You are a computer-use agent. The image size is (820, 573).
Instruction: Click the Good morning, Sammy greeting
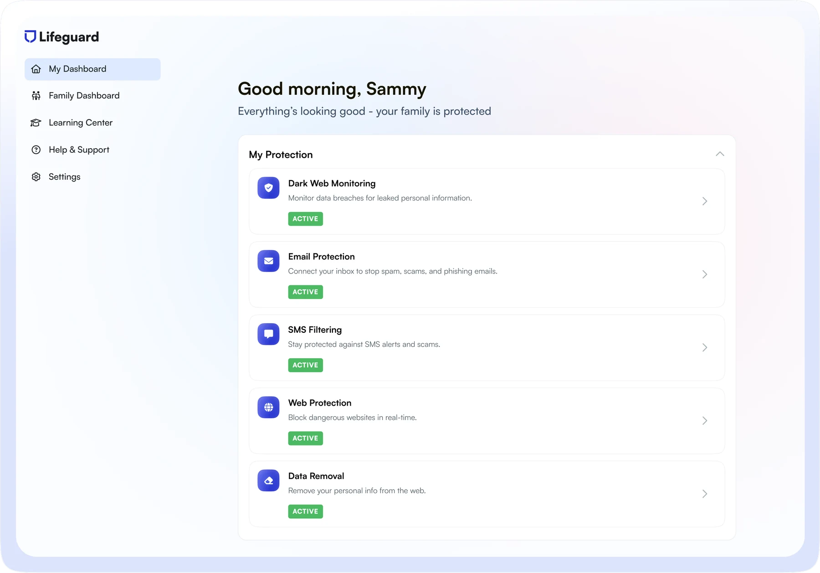(332, 89)
